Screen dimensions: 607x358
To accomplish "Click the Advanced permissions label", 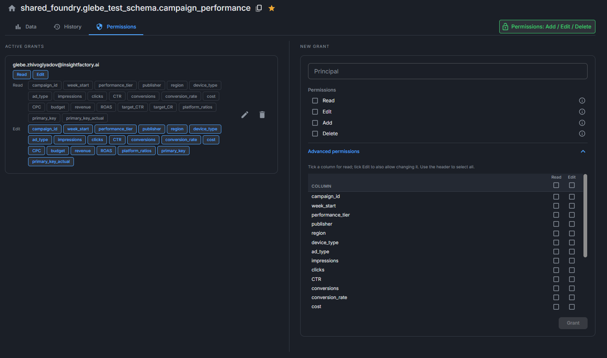I will pyautogui.click(x=334, y=151).
